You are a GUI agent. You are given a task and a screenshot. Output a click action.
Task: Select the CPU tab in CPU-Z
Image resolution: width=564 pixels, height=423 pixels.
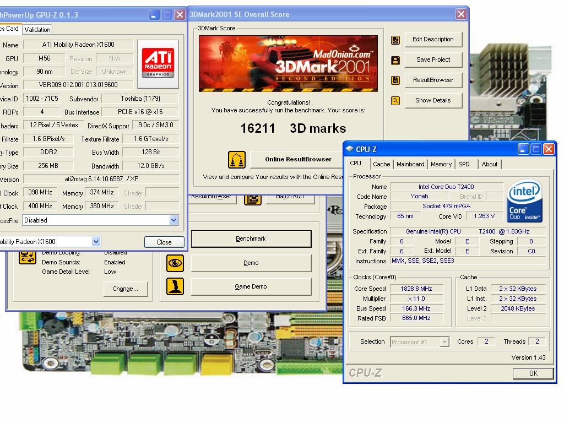(x=356, y=163)
